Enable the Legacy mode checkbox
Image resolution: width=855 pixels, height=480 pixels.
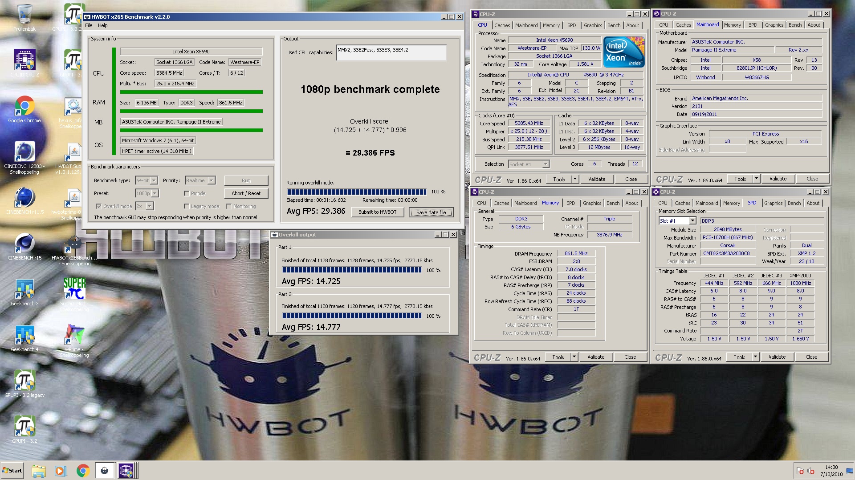[187, 206]
